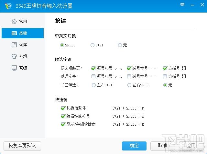Choose 左右Shift for 二三候选
This screenshot has height=154, width=207.
[x=129, y=85]
